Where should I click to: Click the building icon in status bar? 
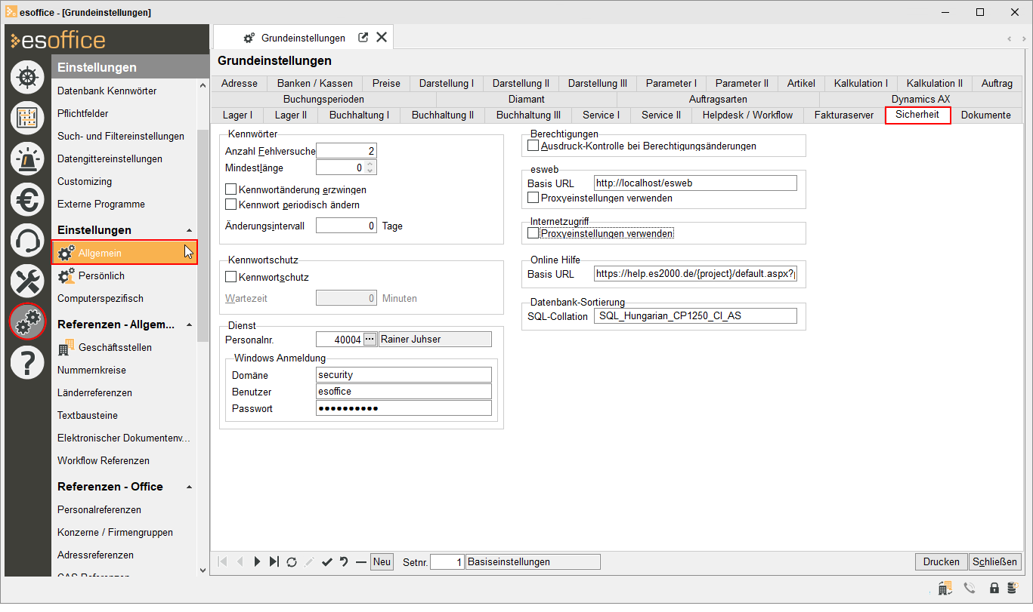[x=945, y=588]
